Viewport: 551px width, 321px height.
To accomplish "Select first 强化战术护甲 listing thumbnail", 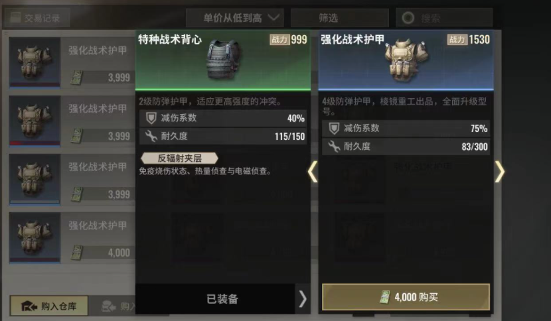I will [x=35, y=62].
